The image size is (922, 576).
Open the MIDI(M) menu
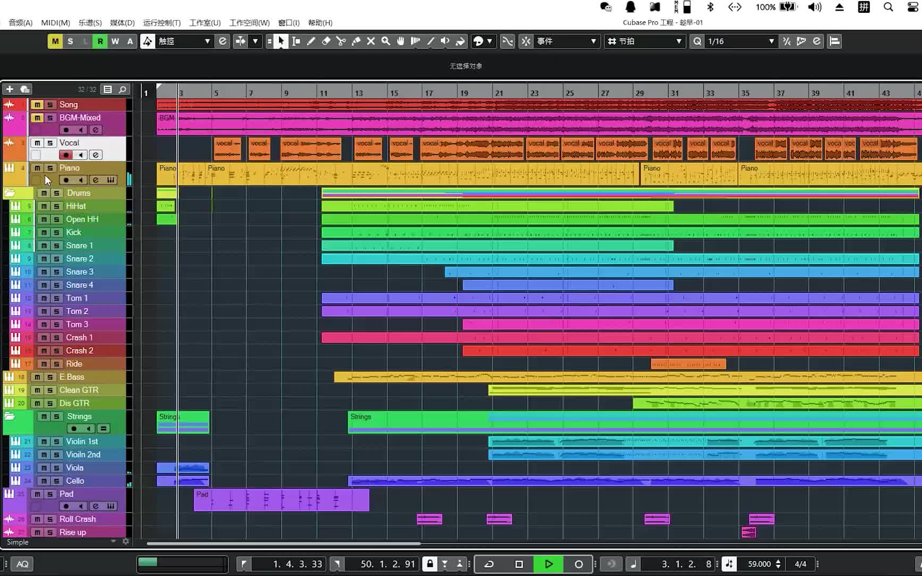coord(55,22)
